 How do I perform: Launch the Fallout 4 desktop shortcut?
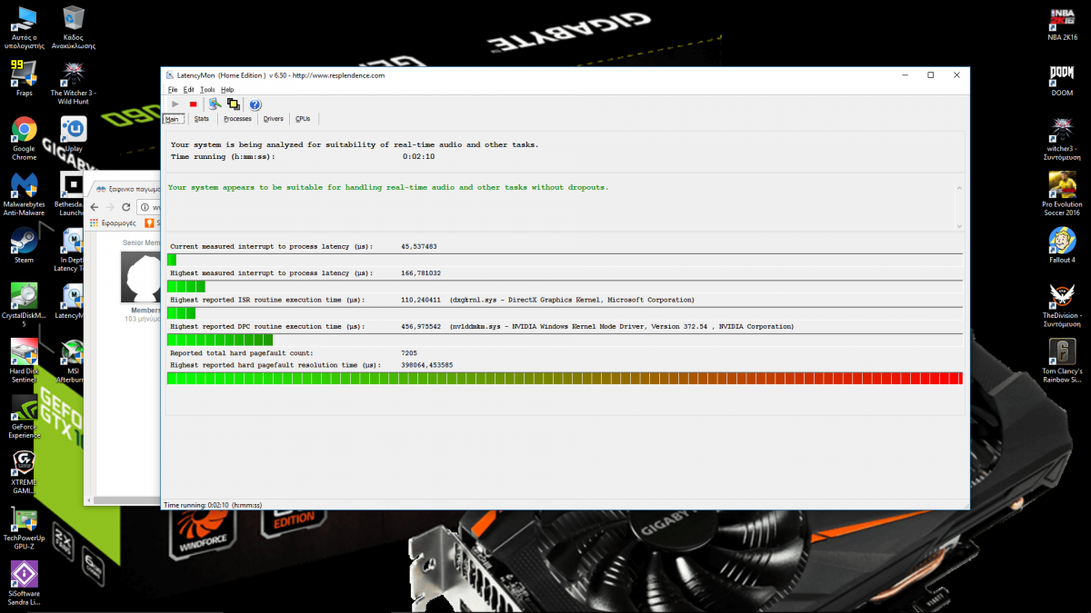click(x=1062, y=245)
